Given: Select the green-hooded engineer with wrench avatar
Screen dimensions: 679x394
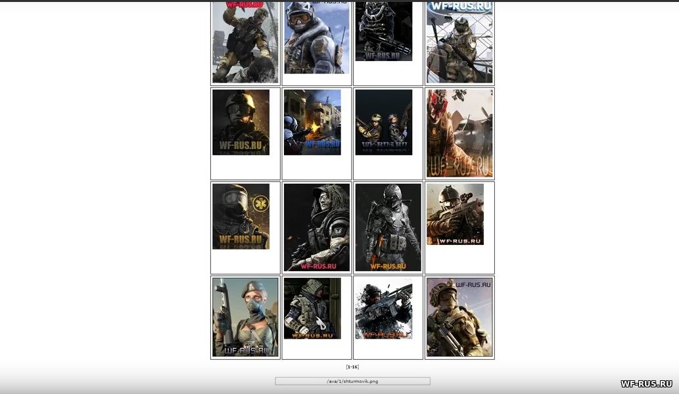Looking at the screenshot, I should pyautogui.click(x=312, y=308).
